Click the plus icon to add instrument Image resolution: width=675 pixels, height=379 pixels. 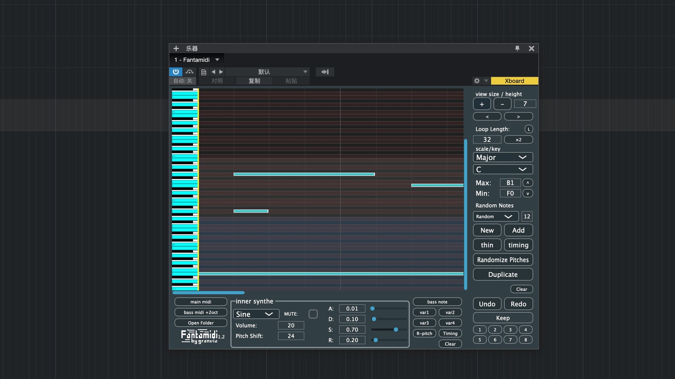point(176,48)
